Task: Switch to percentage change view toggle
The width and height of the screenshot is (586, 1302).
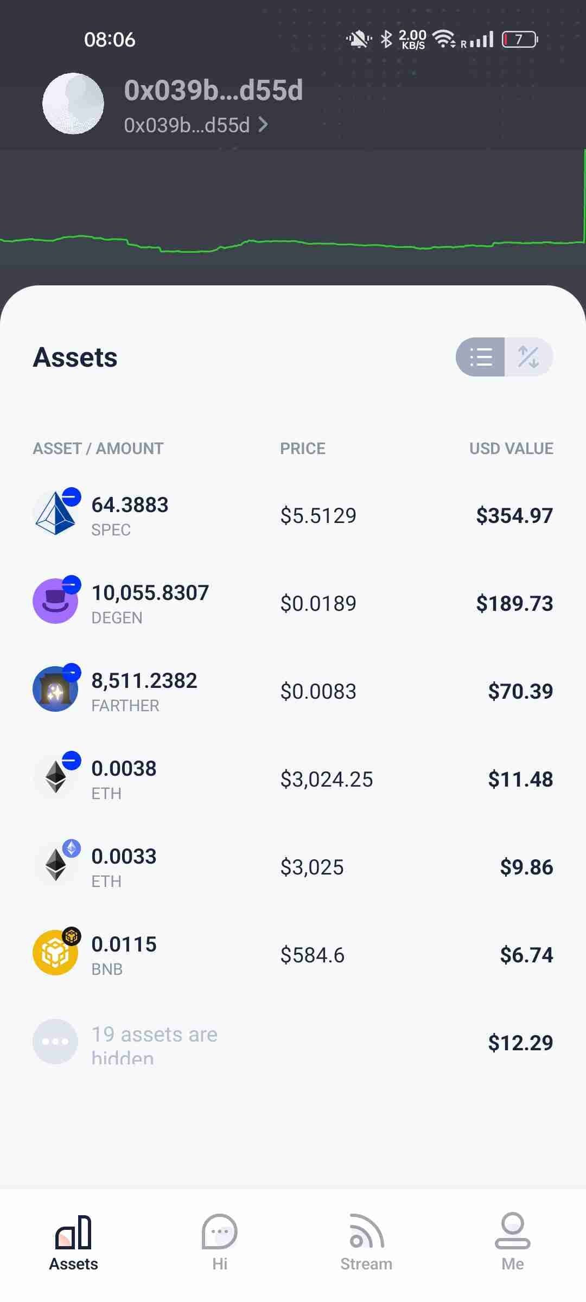Action: 528,357
